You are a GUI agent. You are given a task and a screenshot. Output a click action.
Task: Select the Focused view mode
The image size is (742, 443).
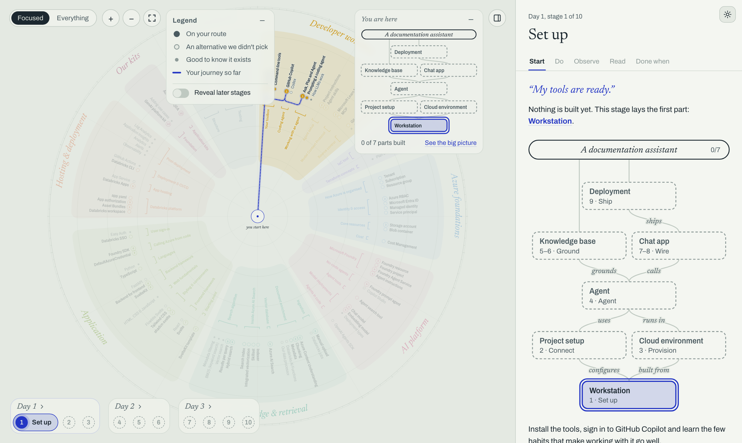(x=30, y=18)
